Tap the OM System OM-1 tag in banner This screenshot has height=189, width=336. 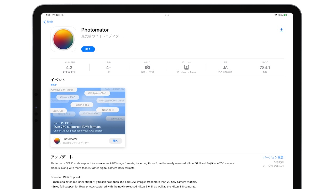point(97,93)
